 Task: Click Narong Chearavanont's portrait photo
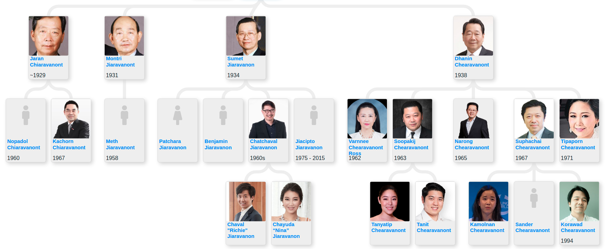(473, 119)
